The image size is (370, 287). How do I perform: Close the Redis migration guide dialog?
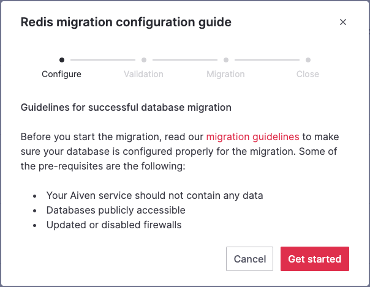343,23
